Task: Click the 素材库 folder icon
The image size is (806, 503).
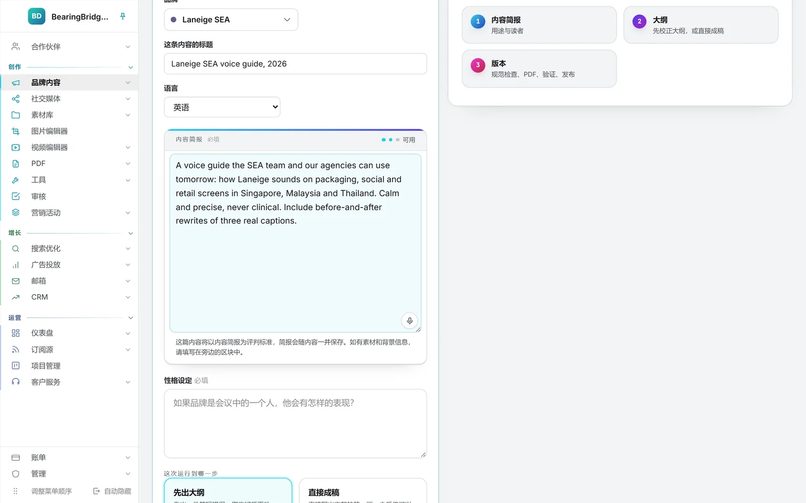Action: [16, 115]
